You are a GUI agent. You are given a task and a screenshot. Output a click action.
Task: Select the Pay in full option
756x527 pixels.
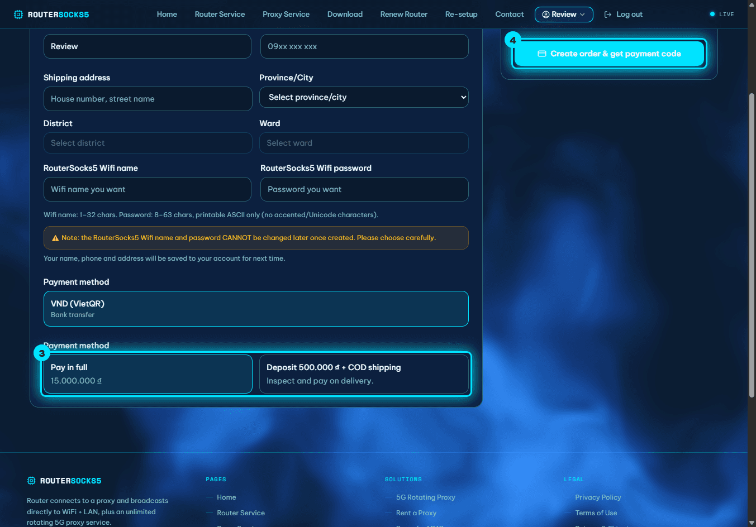tap(148, 374)
